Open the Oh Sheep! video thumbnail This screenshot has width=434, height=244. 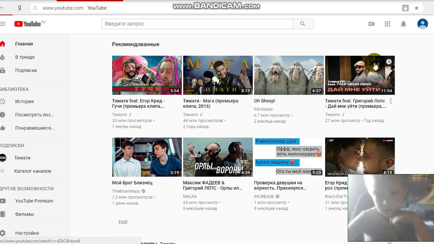[x=289, y=75]
